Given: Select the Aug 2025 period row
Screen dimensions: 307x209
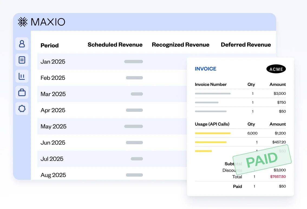Looking at the screenshot, I should coord(53,175).
